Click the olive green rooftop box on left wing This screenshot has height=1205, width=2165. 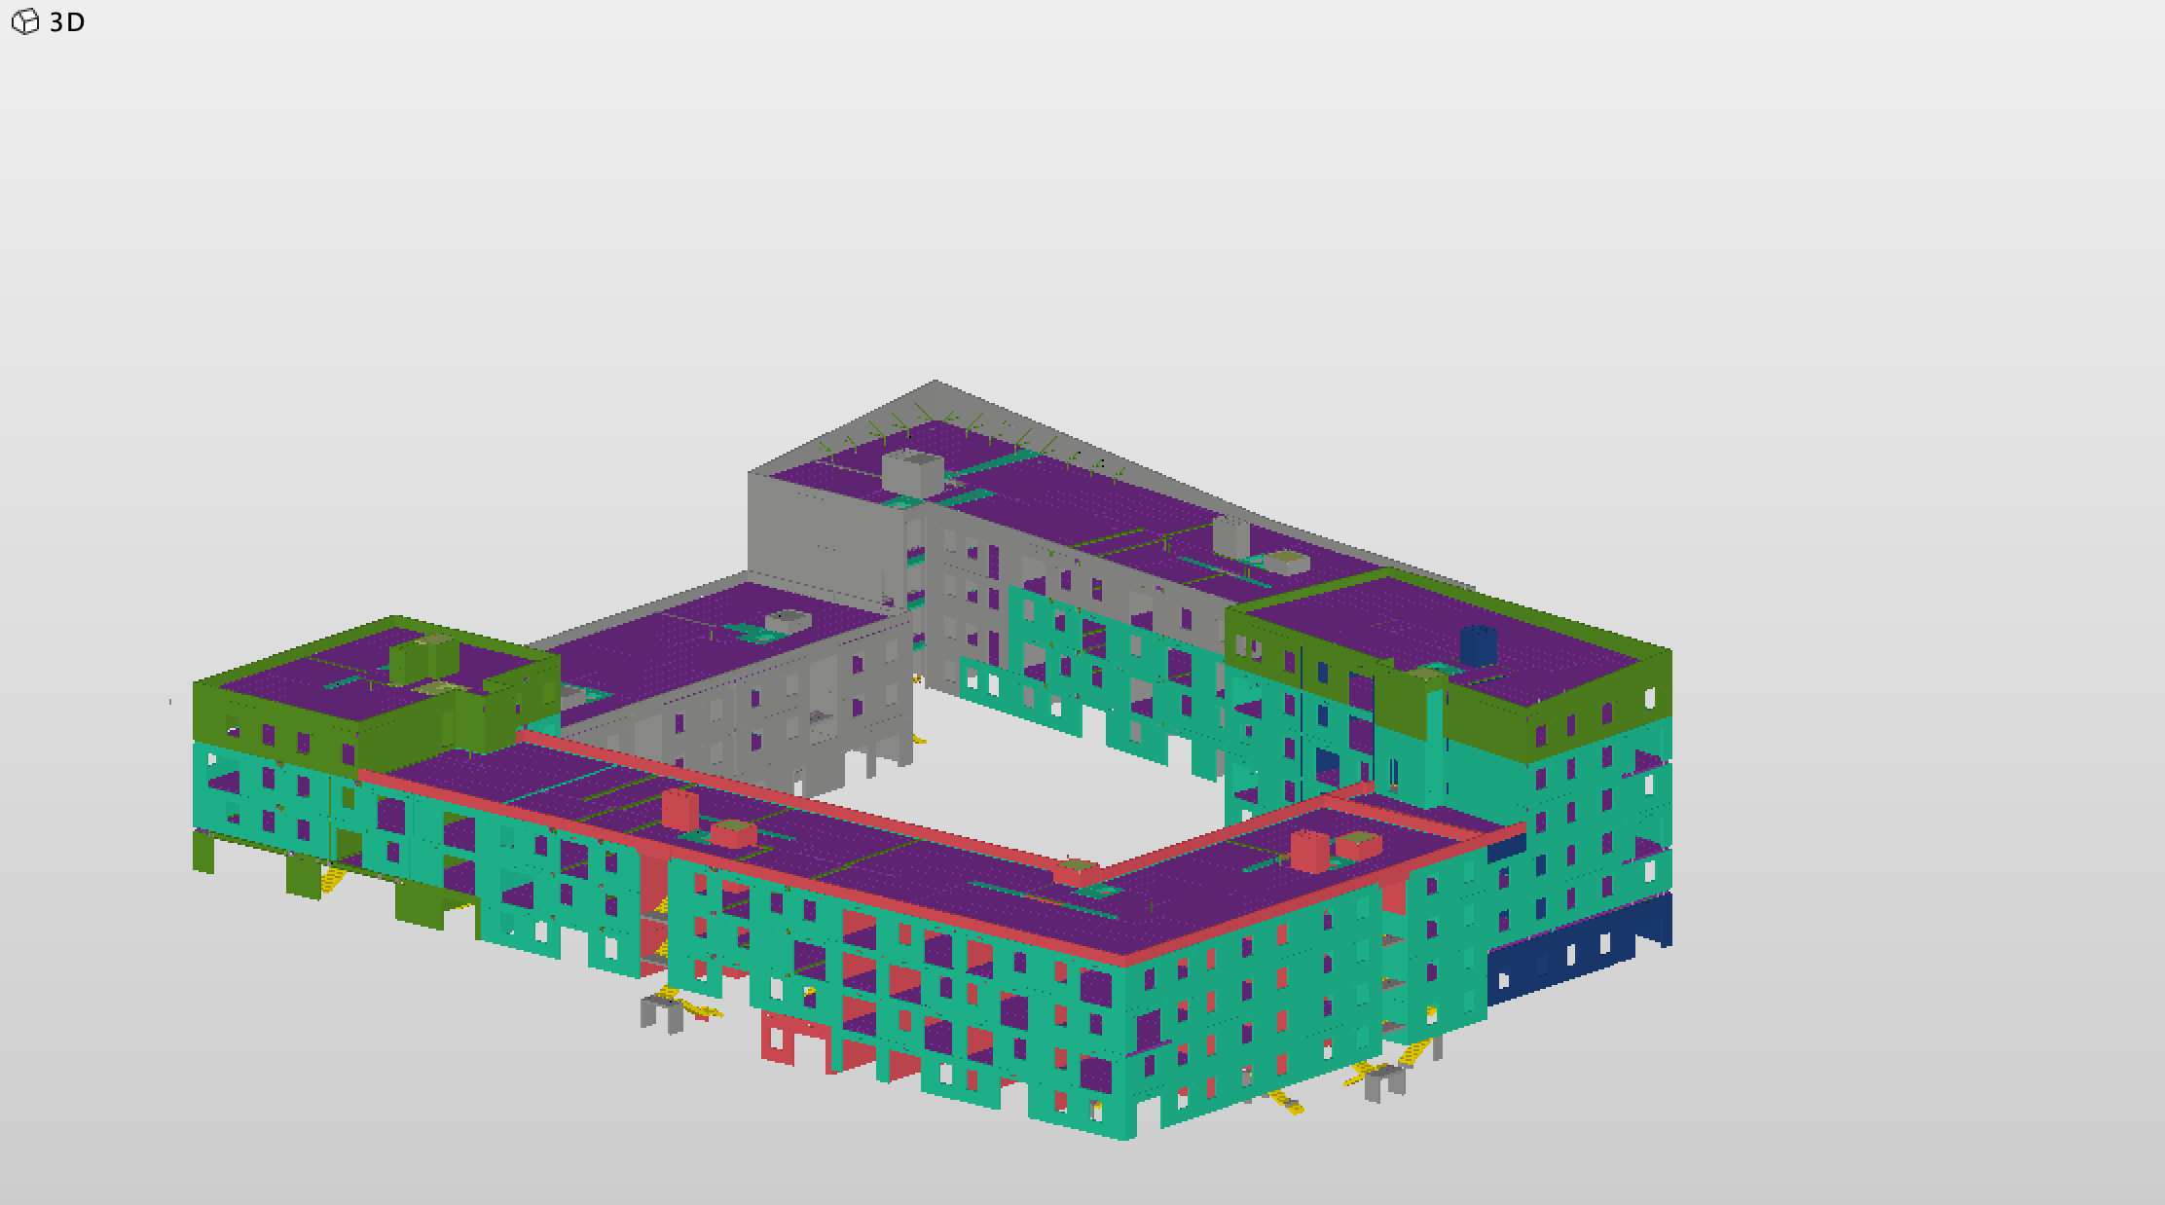(x=422, y=660)
